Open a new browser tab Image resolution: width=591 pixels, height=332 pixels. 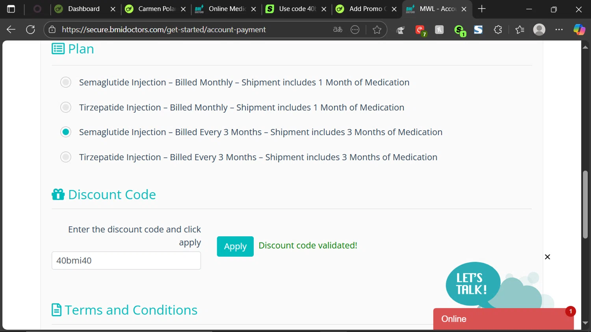pos(481,9)
